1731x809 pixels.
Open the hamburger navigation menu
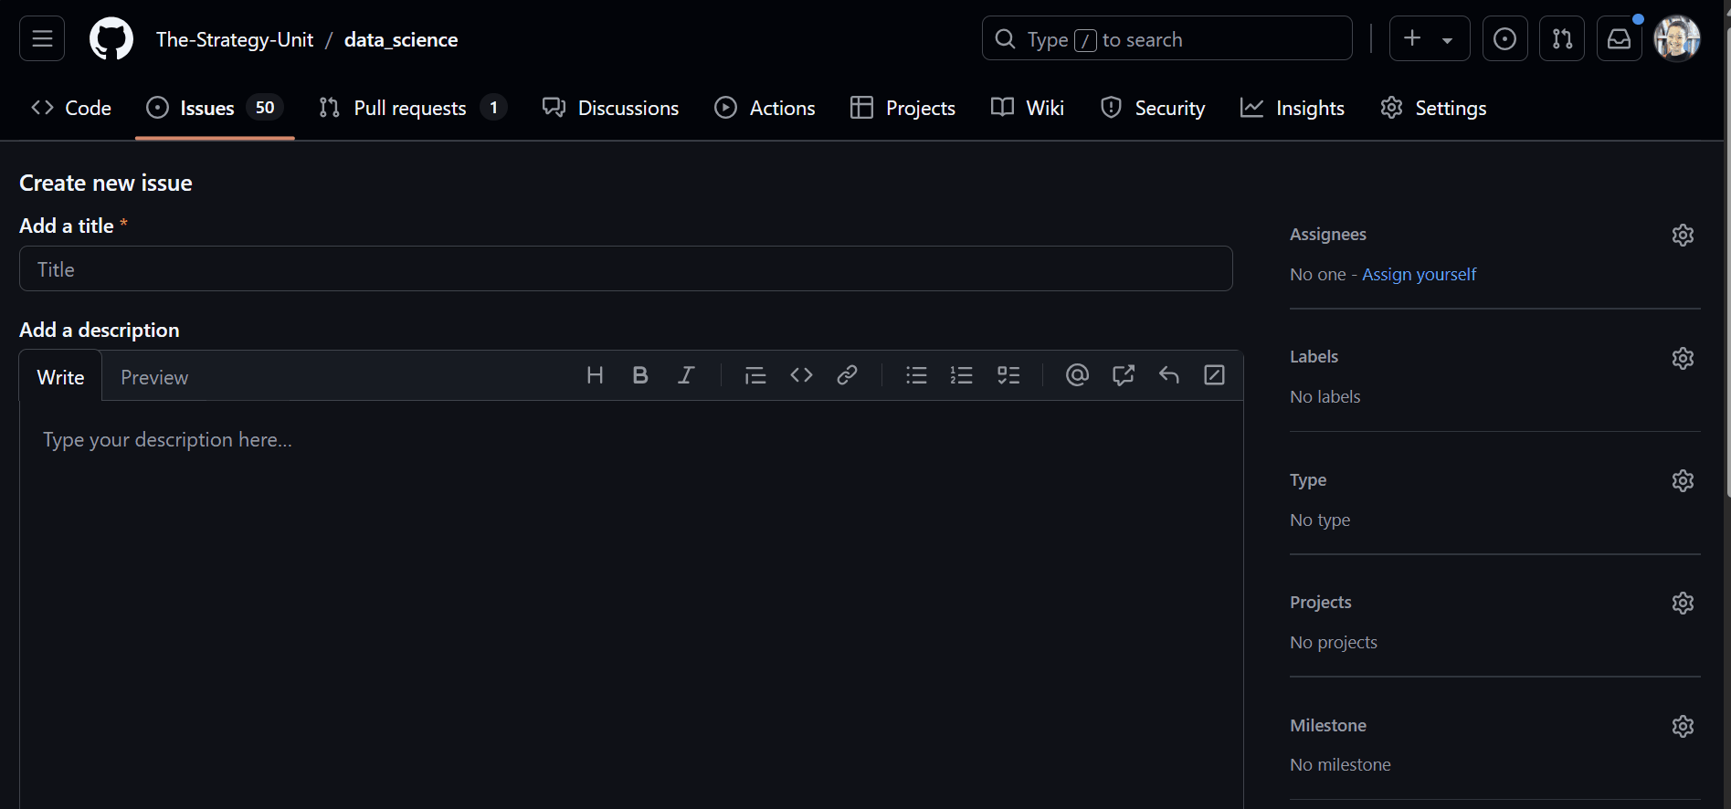42,38
